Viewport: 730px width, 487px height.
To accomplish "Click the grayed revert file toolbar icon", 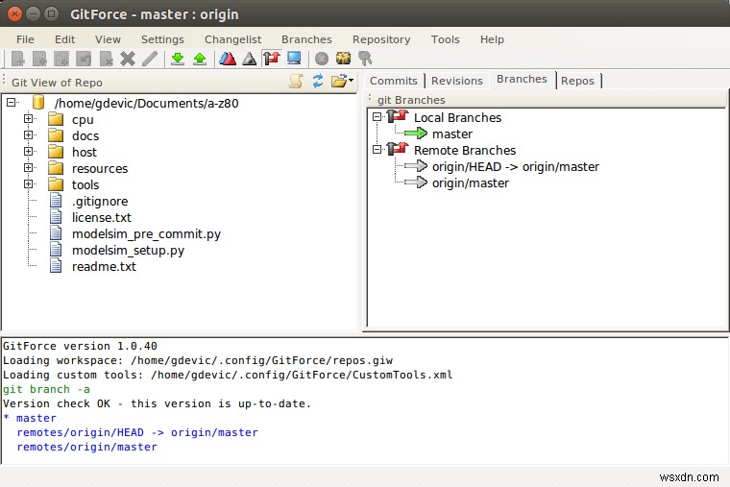I will click(84, 59).
